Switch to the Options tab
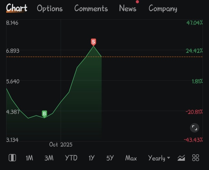This screenshot has height=170, width=209. tap(50, 9)
